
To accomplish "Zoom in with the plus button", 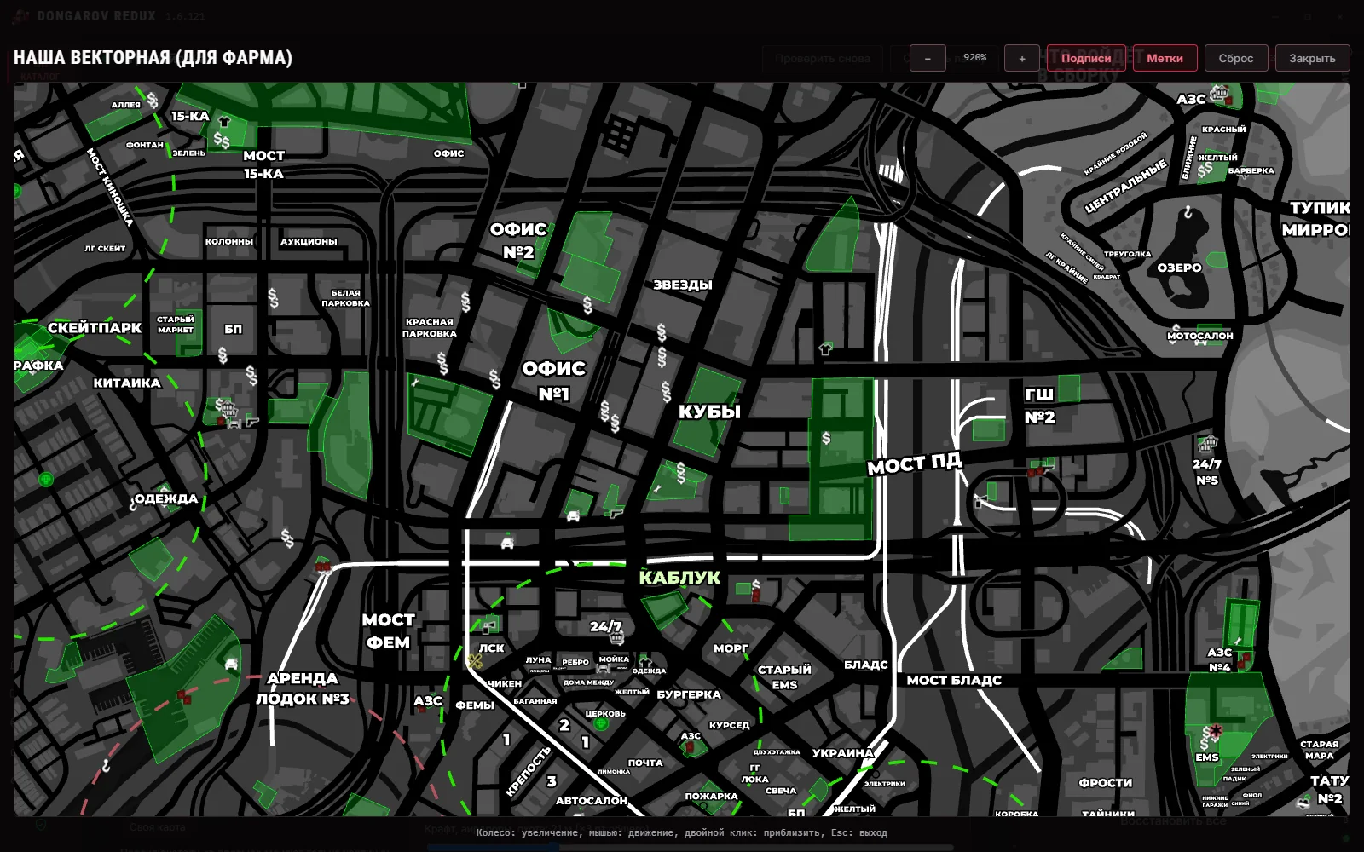I will [1022, 58].
